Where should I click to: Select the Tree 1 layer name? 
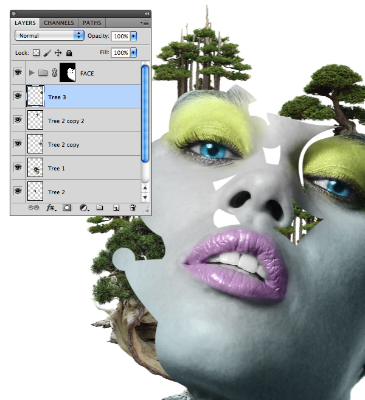click(x=57, y=169)
